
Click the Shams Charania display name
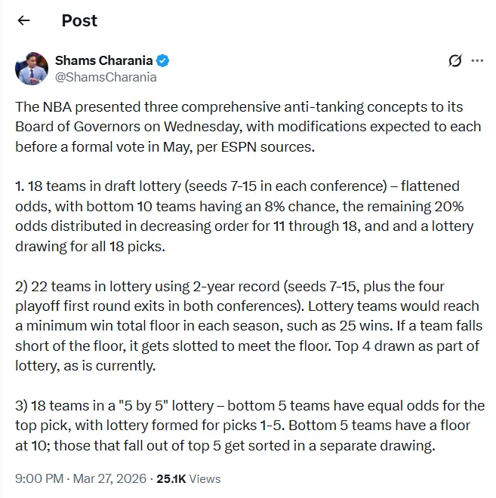(x=103, y=60)
